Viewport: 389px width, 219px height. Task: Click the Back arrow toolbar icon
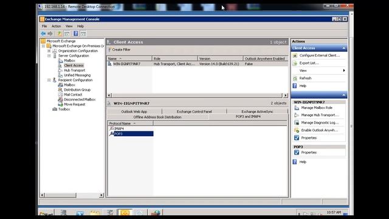click(43, 33)
